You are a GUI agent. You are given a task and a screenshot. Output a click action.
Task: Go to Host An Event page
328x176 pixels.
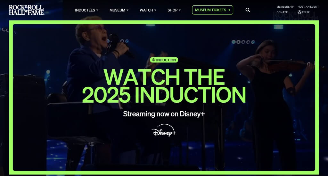[308, 7]
